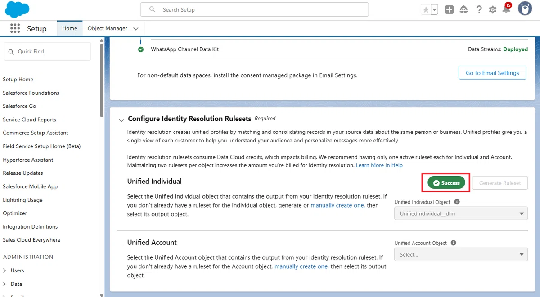This screenshot has height=297, width=540.
Task: Expand the Data section chevron
Action: pyautogui.click(x=5, y=284)
